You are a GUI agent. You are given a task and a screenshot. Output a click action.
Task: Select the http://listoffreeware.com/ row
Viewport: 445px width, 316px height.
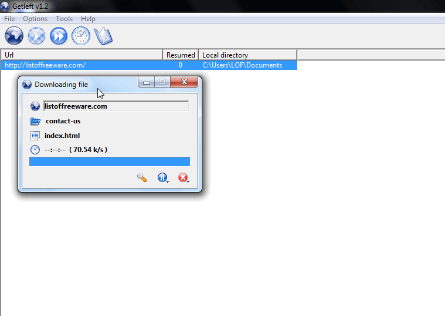click(x=149, y=65)
